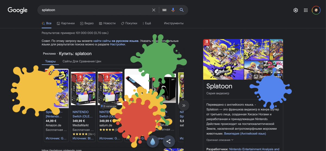Open the top middle Splatoon 3 artwork image

[x=256, y=50]
